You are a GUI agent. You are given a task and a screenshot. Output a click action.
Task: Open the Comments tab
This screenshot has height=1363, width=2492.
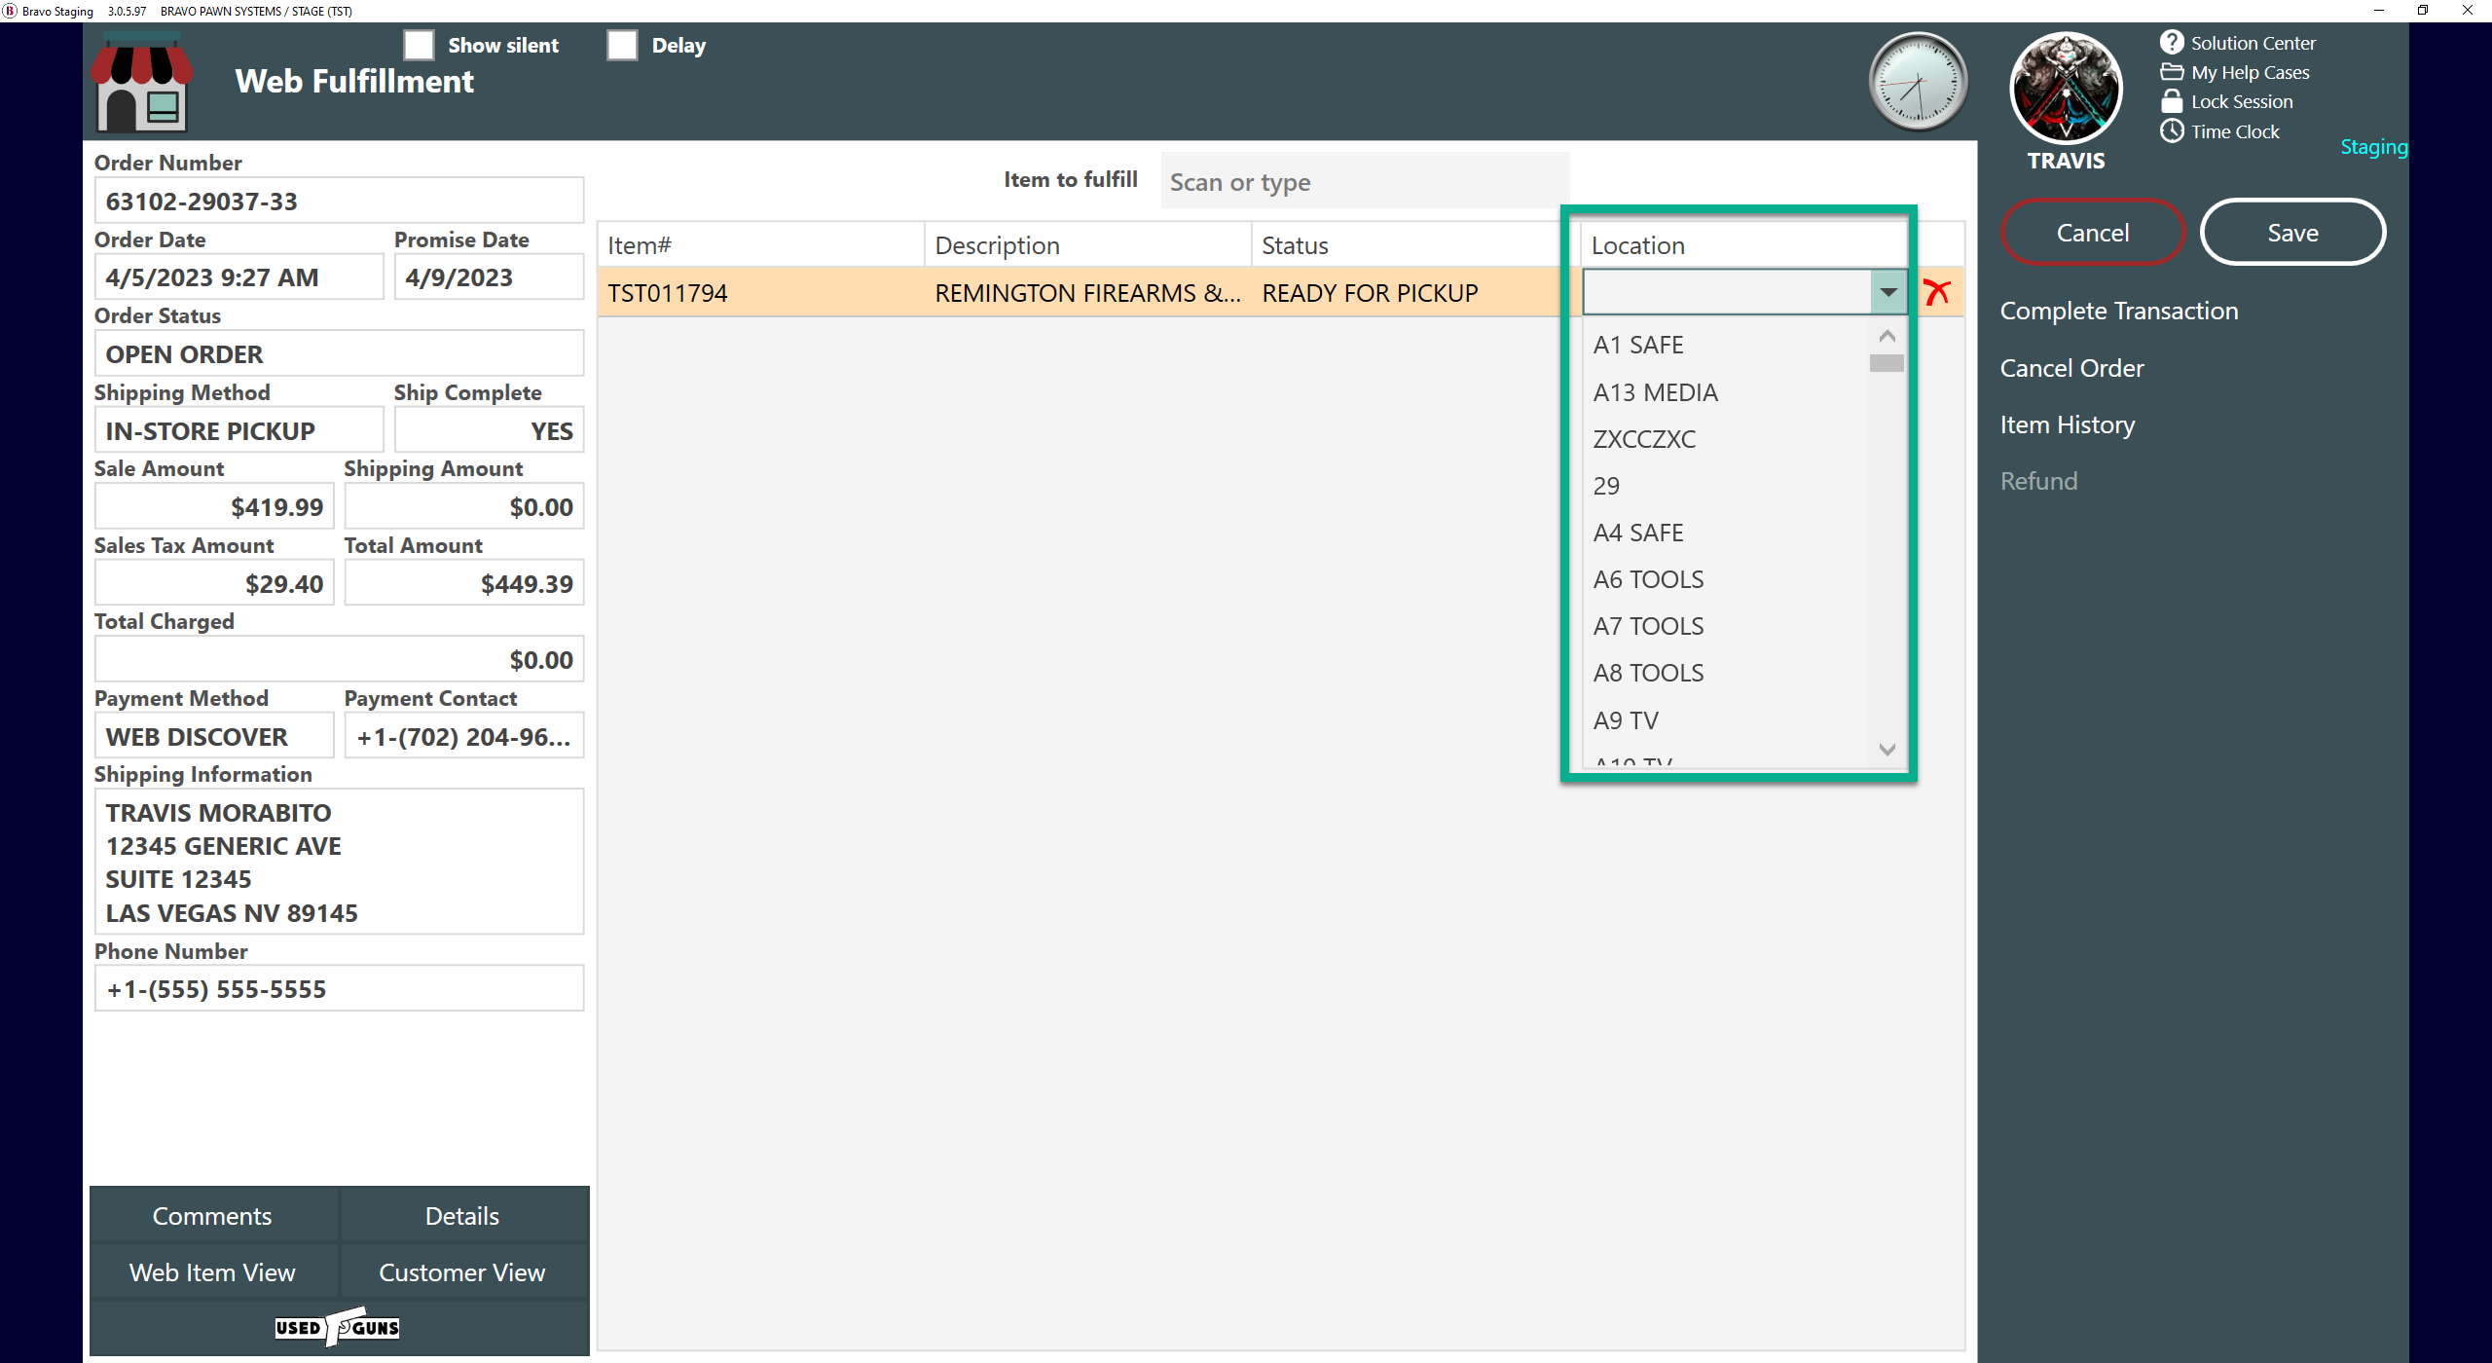[x=212, y=1216]
